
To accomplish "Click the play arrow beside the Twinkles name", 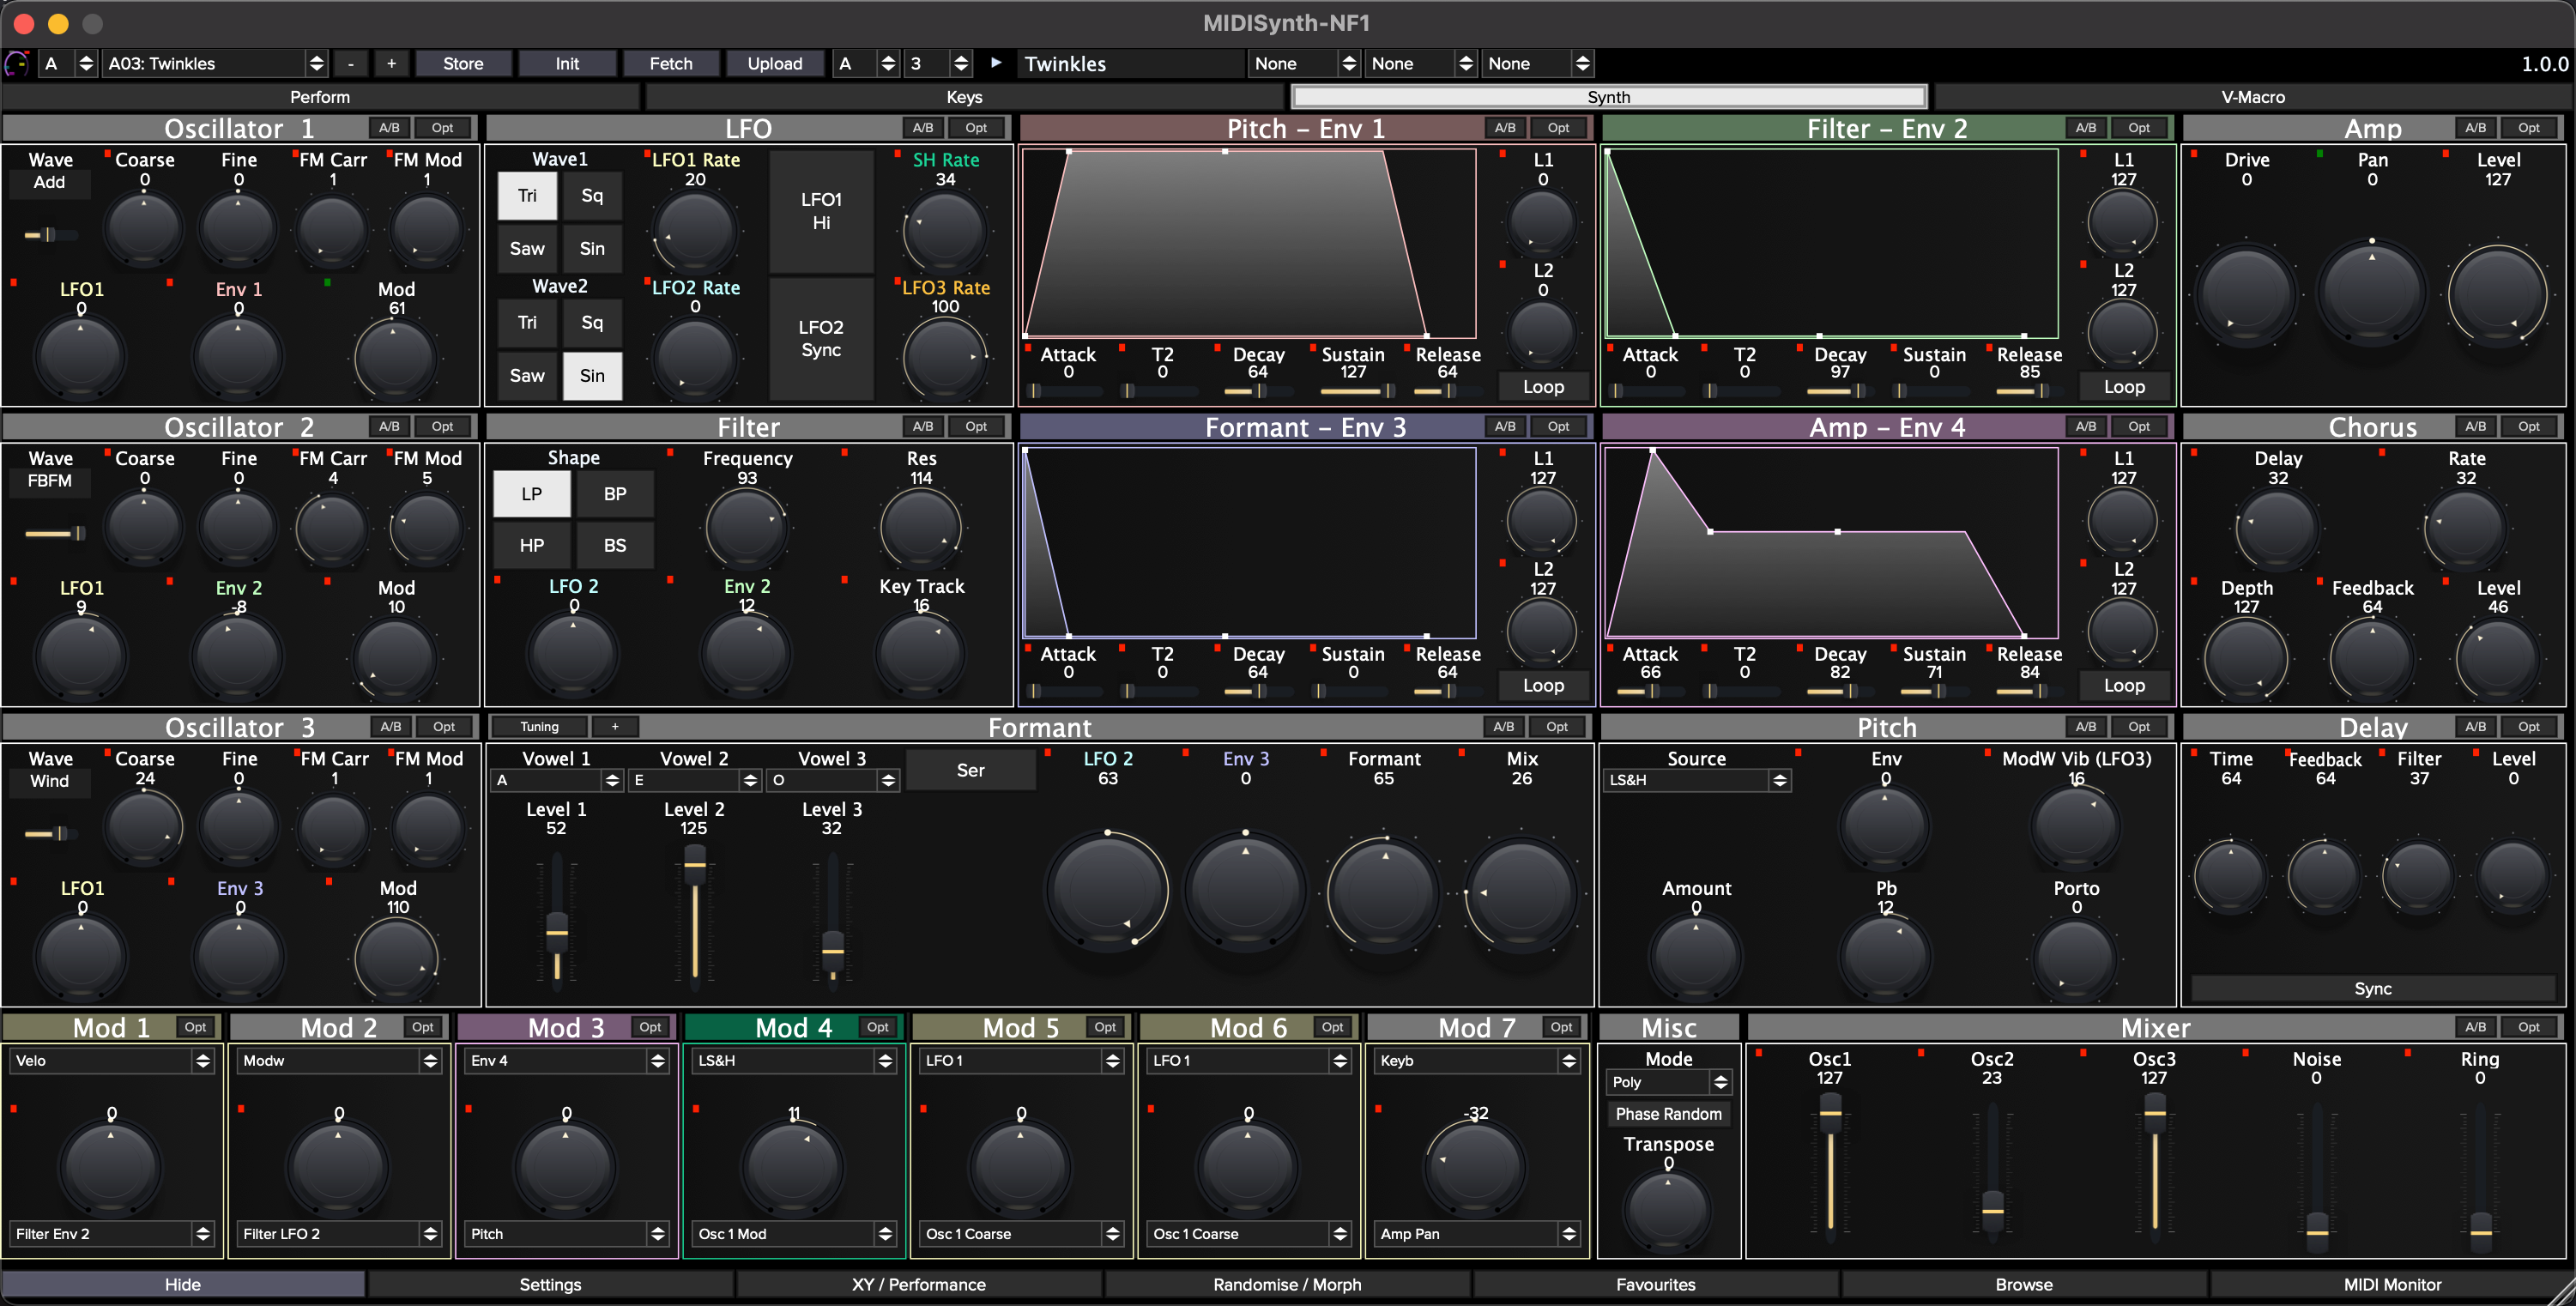I will 996,63.
